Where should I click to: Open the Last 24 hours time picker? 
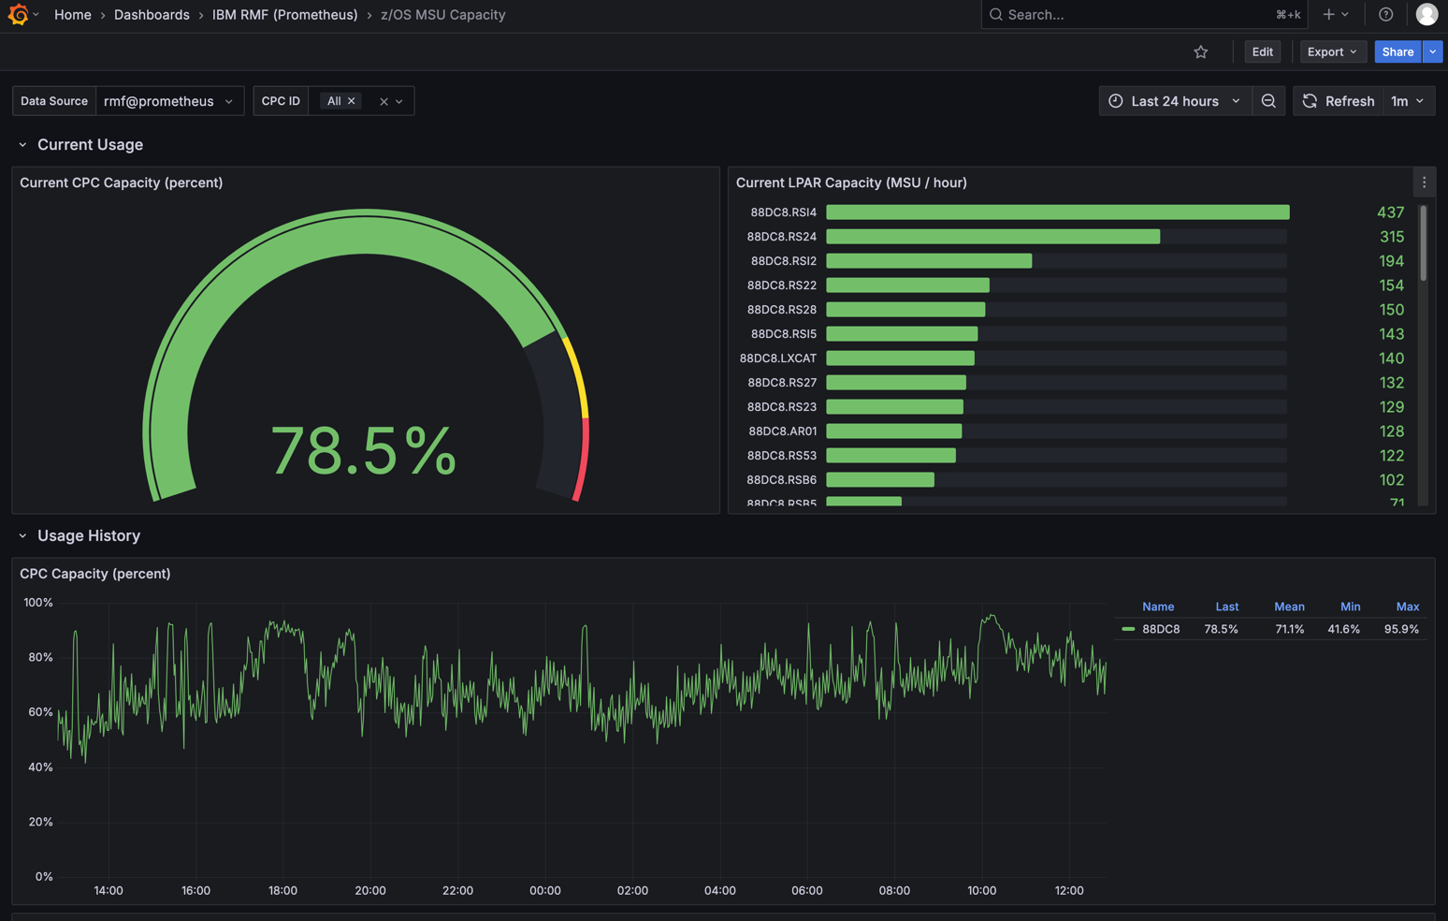coord(1175,101)
